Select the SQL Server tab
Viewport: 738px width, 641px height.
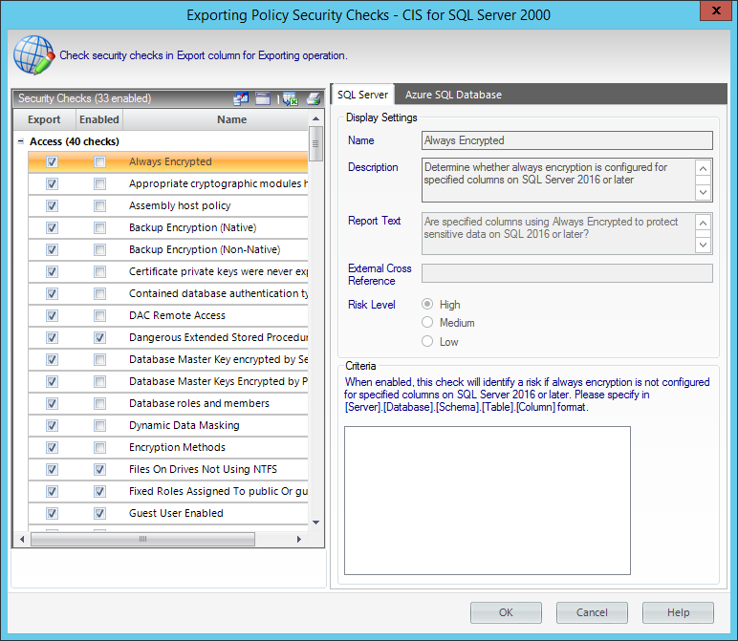coord(362,95)
